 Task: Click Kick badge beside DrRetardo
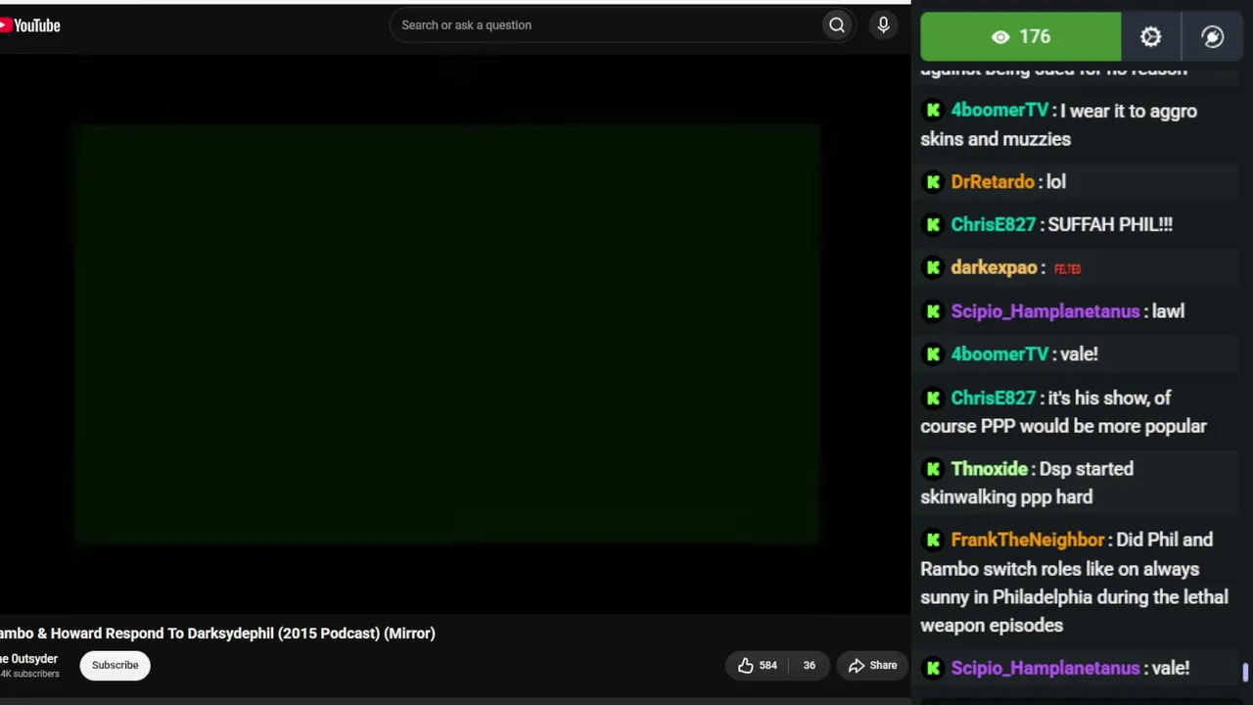(933, 182)
